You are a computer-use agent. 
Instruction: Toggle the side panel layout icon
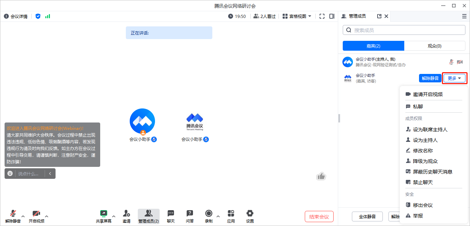coord(332,16)
